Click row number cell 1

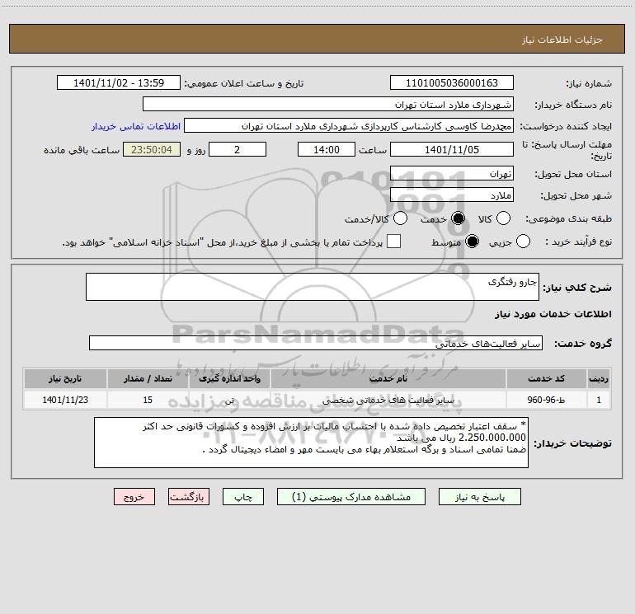(x=599, y=400)
